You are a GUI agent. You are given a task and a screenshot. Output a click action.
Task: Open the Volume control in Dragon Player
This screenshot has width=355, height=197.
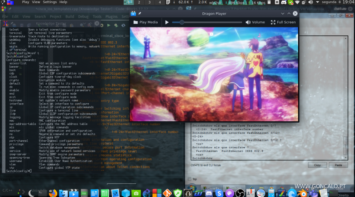tap(255, 22)
